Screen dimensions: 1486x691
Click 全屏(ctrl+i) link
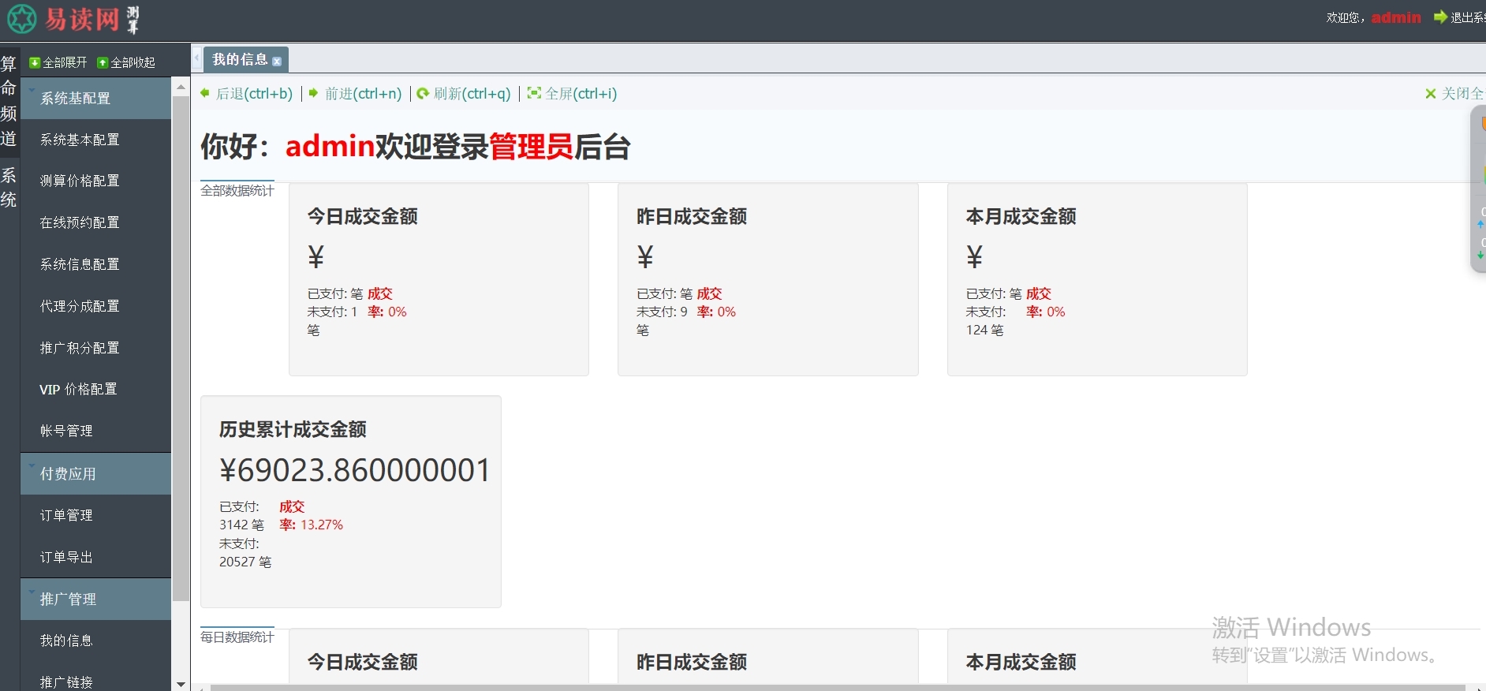click(x=581, y=94)
